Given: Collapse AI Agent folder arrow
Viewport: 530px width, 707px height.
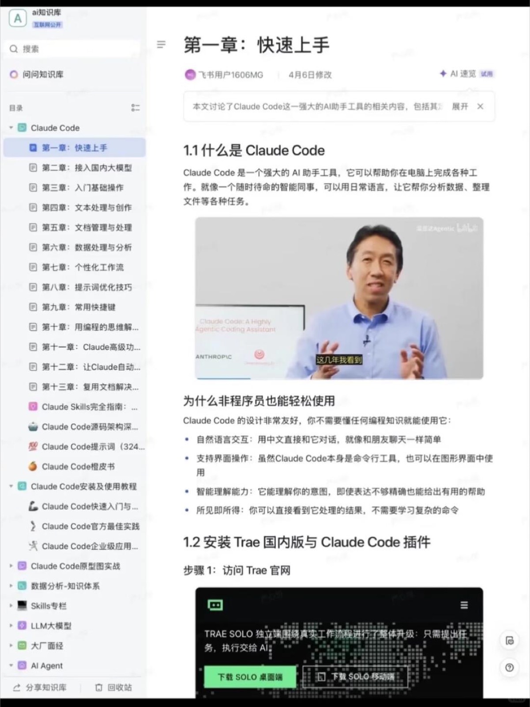Looking at the screenshot, I should coord(11,665).
